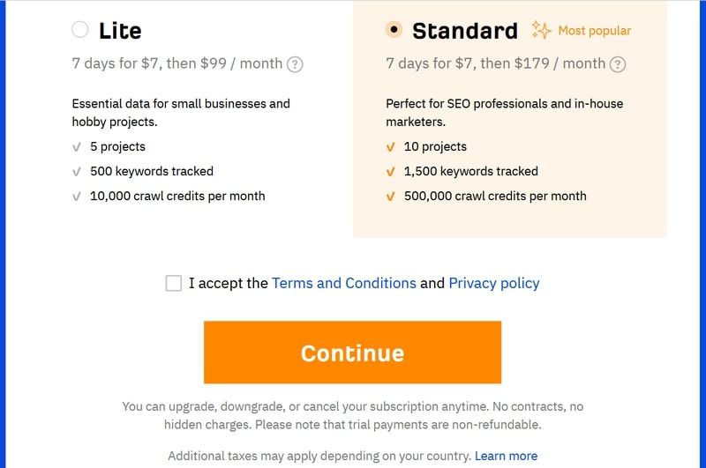Viewport: 706px width, 468px height.
Task: Click the checkmark beside 10,000 crawl credits
Action: [x=77, y=197]
